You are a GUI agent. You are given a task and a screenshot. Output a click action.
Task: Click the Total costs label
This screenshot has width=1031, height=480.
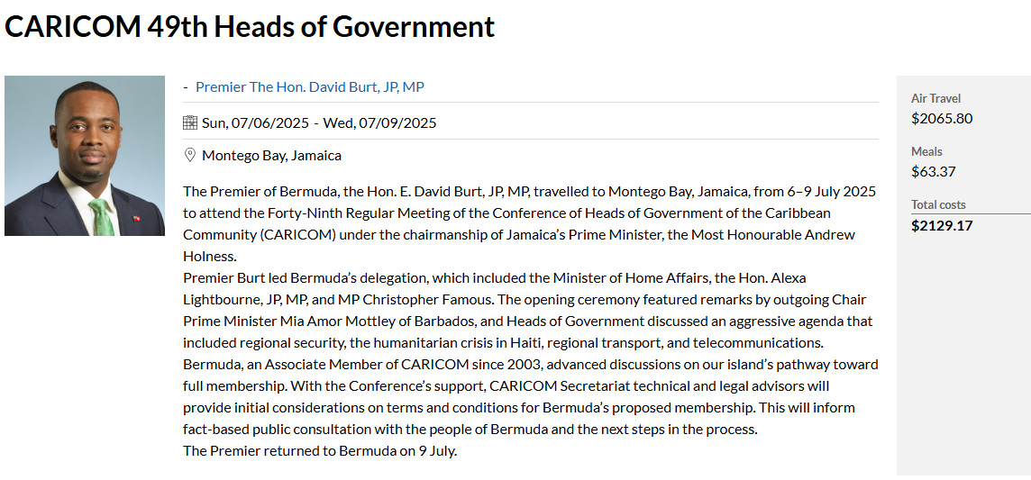pyautogui.click(x=938, y=204)
